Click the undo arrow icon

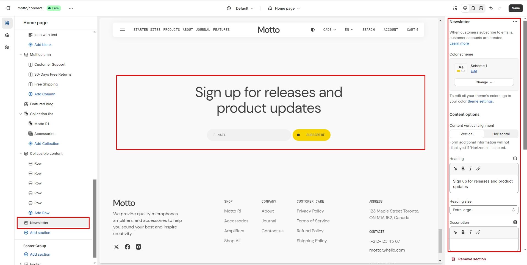pos(491,8)
